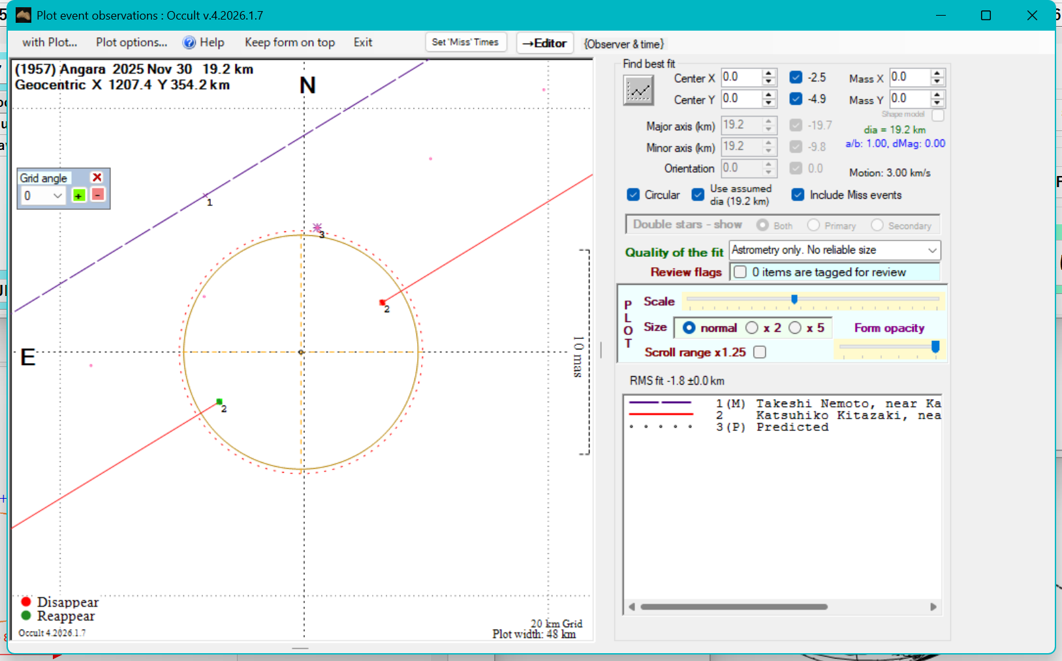Click the Editor button
1062x661 pixels.
tap(544, 43)
